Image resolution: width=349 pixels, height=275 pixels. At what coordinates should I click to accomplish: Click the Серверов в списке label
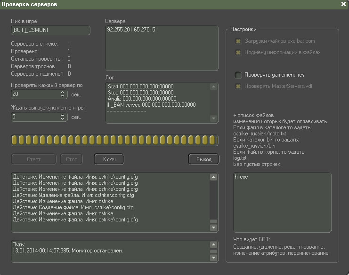point(34,44)
